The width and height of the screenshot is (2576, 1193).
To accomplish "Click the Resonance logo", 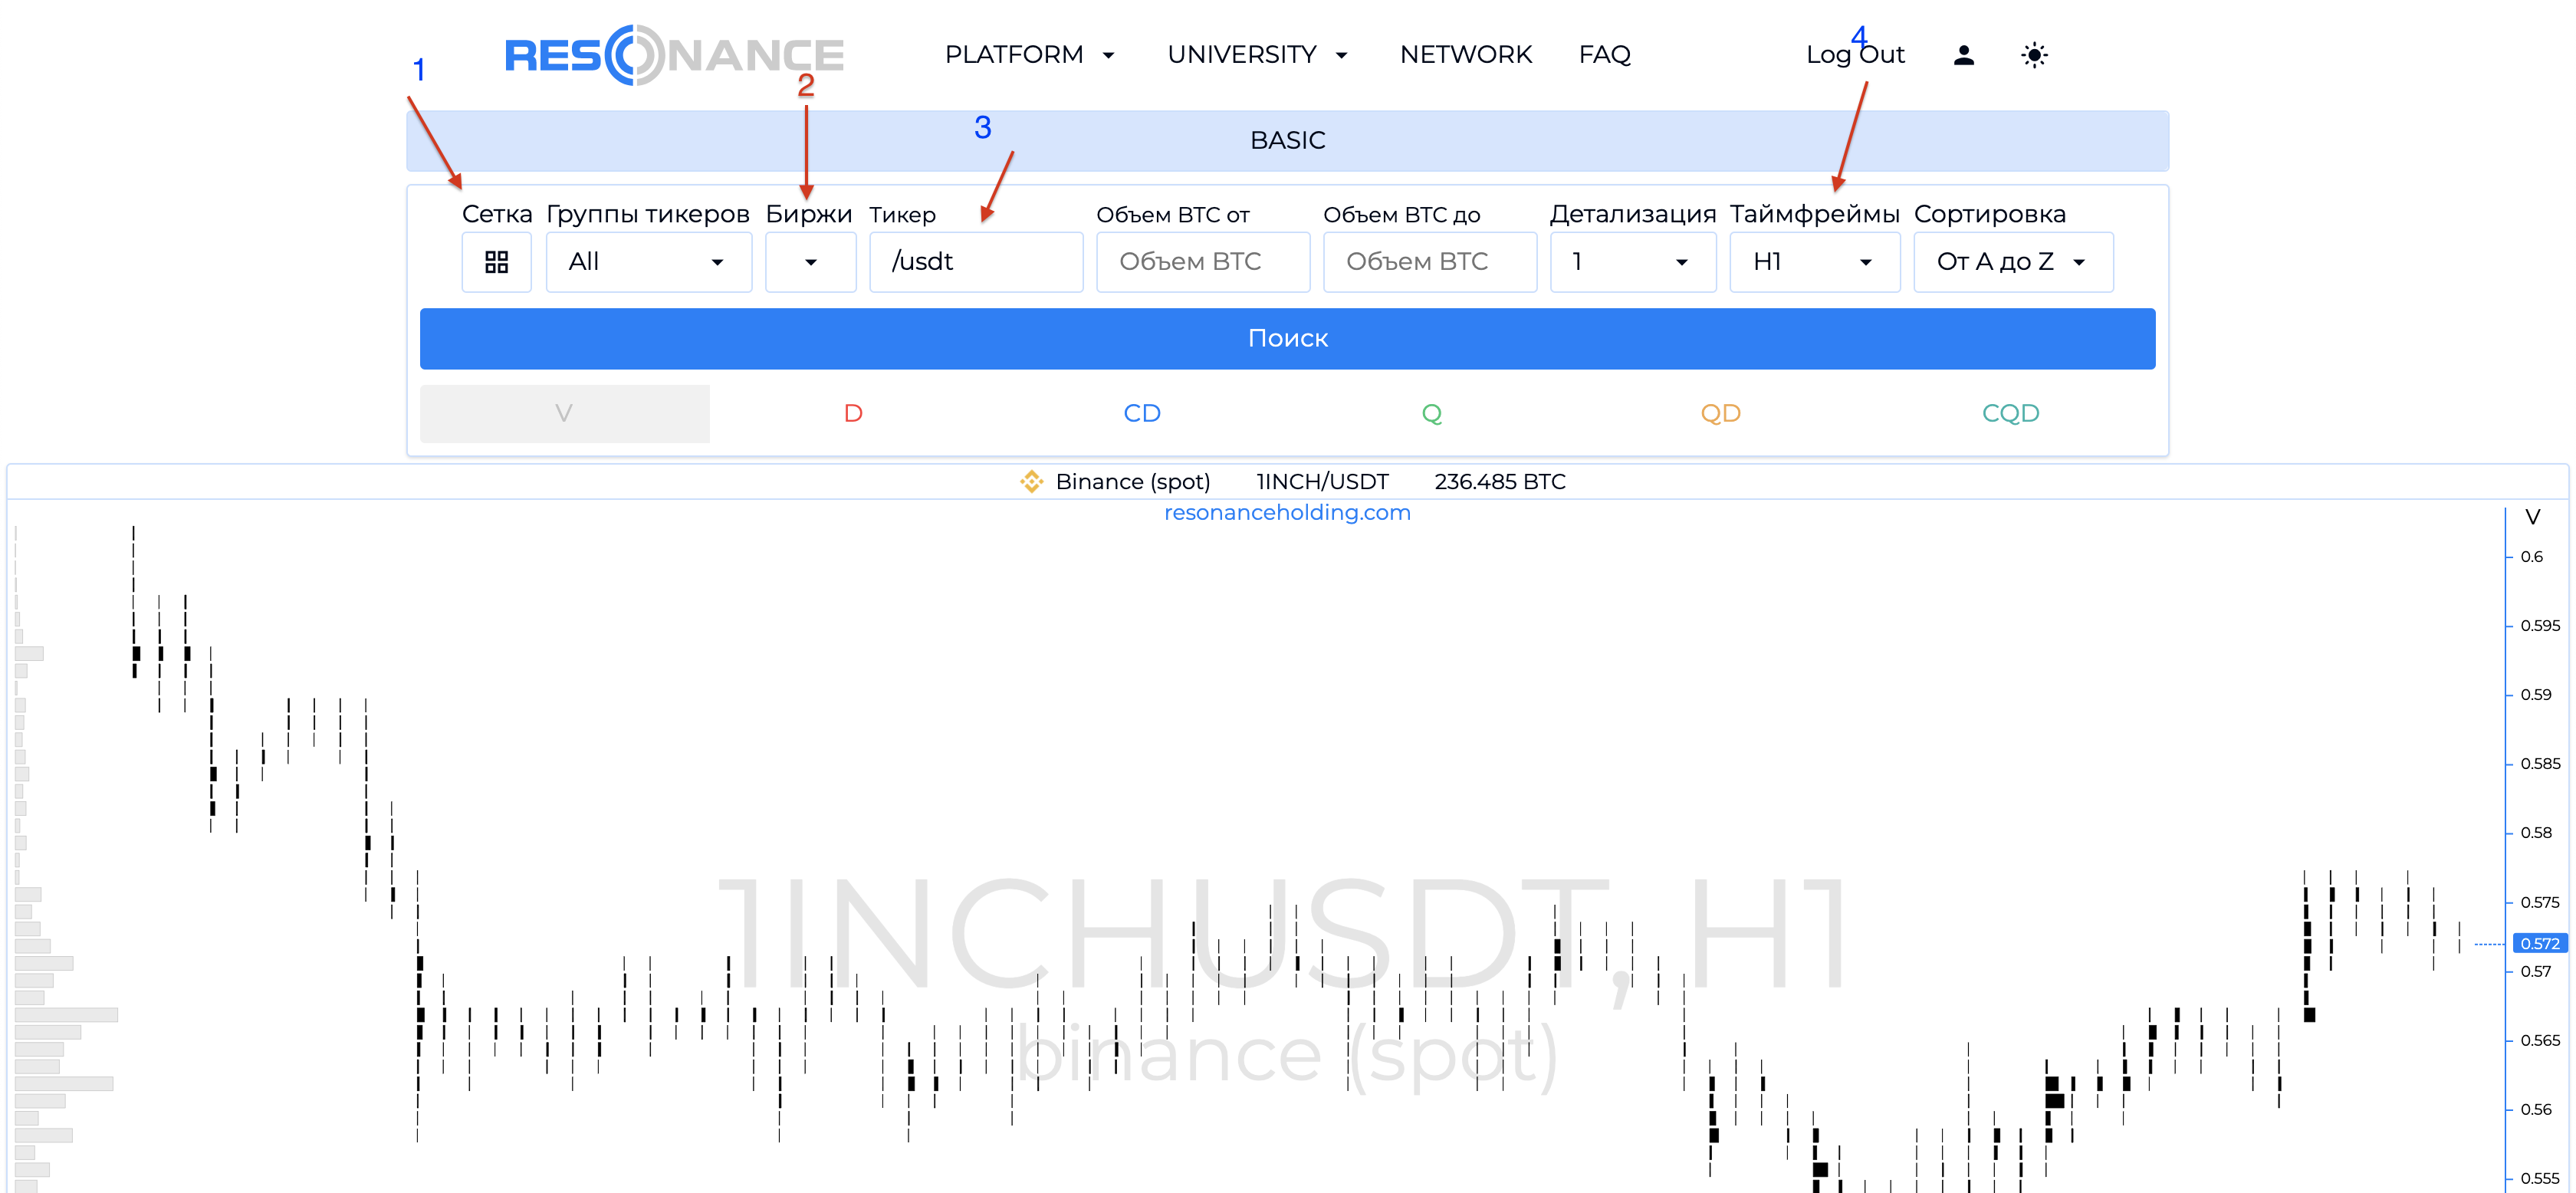I will 674,55.
